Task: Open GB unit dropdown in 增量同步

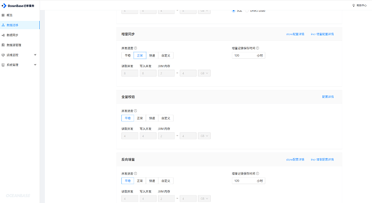Action: pyautogui.click(x=204, y=73)
